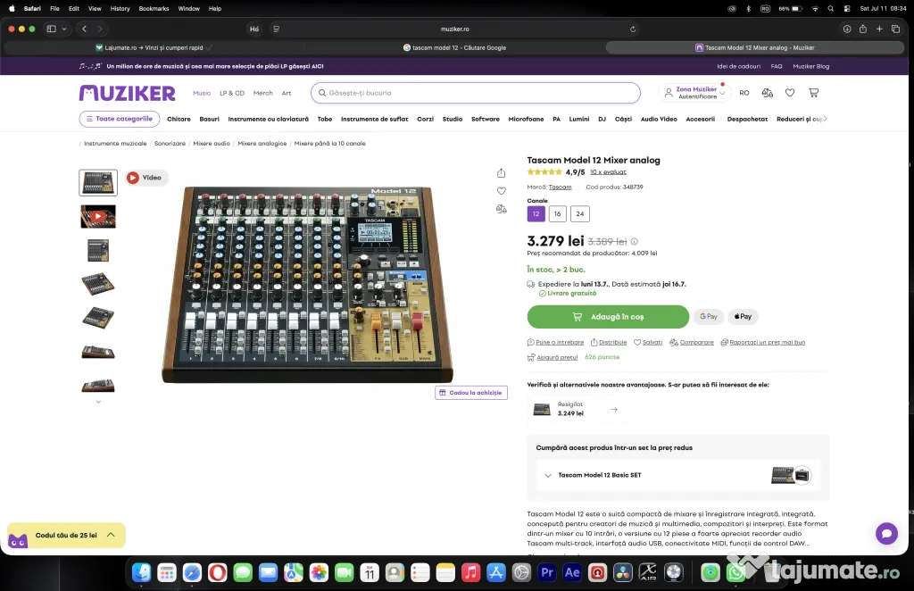Open Zona Muziker account dropdown
914x591 pixels.
[x=694, y=93]
